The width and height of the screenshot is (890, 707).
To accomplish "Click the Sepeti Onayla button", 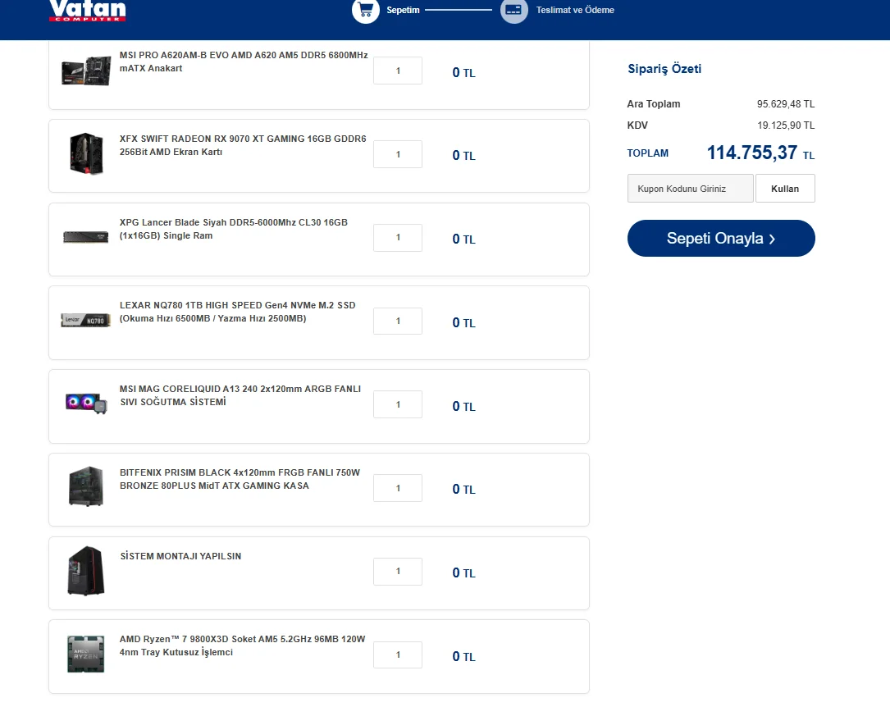I will point(721,239).
